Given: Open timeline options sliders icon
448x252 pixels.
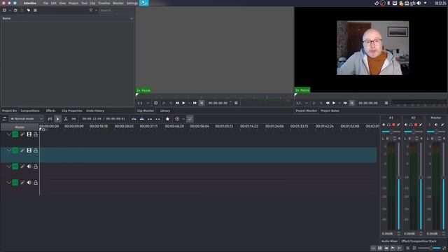Looking at the screenshot, I should [x=190, y=119].
